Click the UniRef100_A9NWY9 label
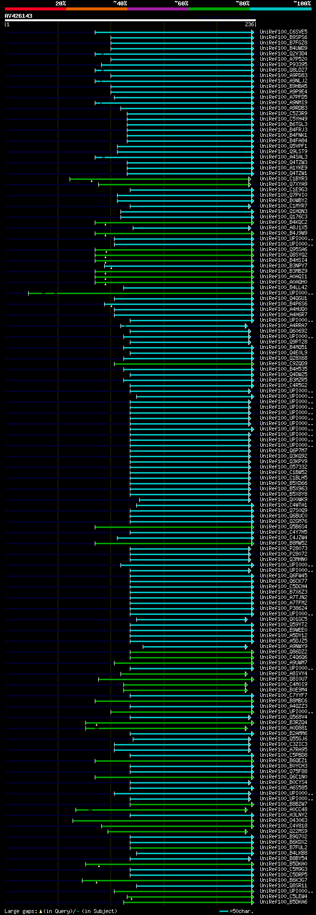This screenshot has width=316, height=915. (x=283, y=647)
